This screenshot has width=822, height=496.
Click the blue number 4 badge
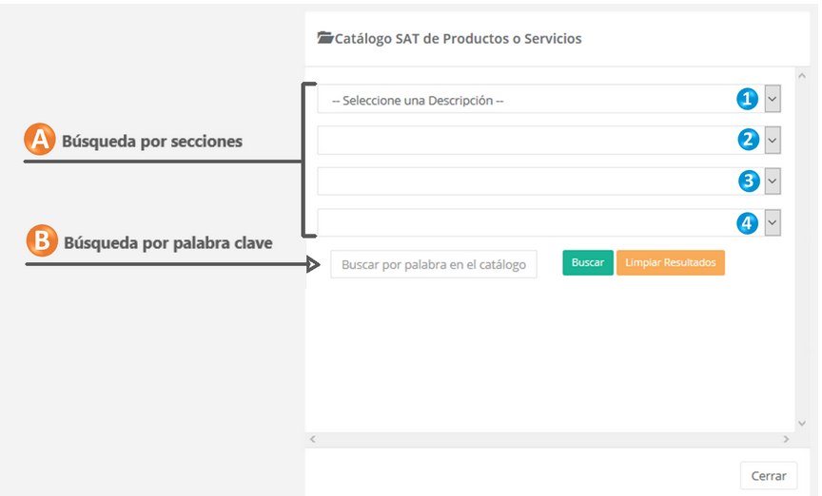[x=748, y=223]
